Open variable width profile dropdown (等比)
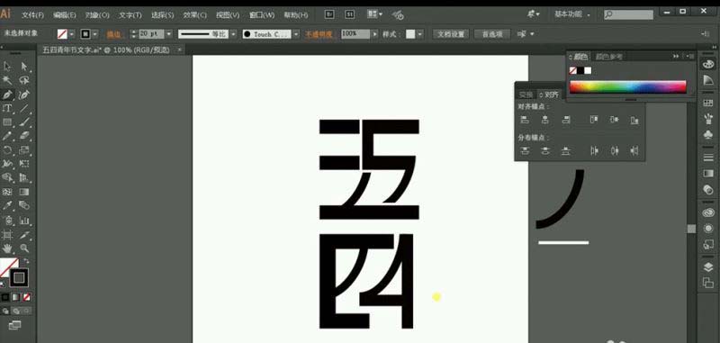720x343 pixels. (x=233, y=34)
